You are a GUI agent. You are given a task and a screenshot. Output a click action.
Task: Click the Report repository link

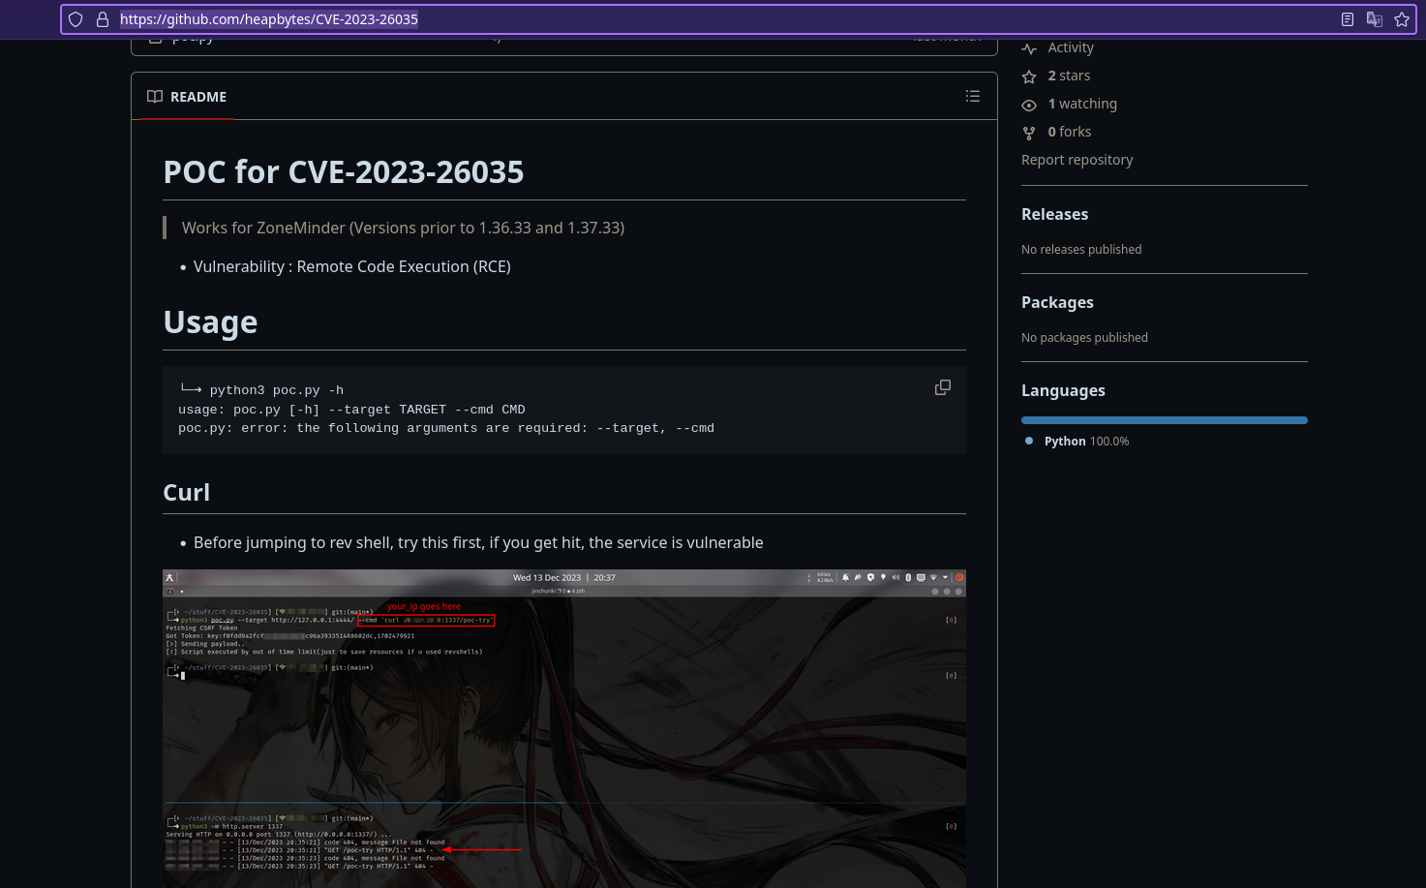1077,160
